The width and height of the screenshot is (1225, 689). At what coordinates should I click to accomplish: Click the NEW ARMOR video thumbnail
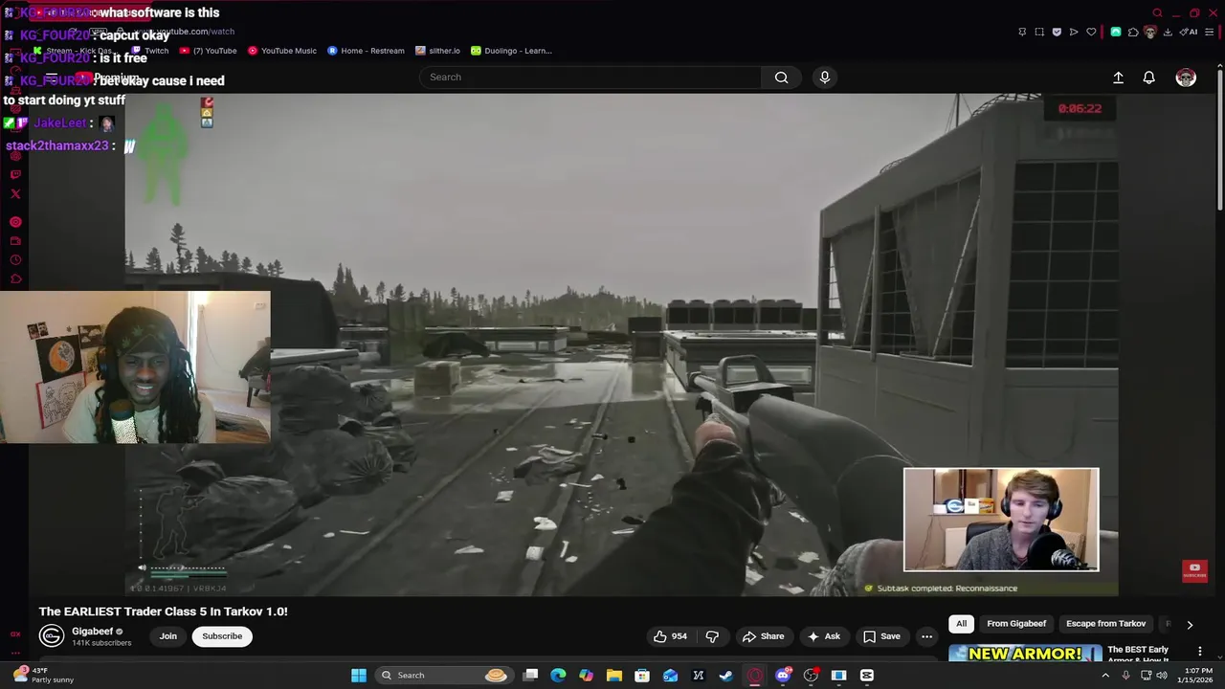click(1025, 654)
